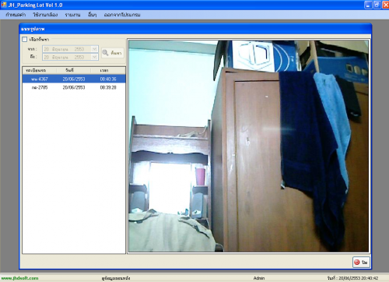Viewport: 389px width, 282px height.
Task: Click the JH_Parking Lot title bar app icon
Action: point(4,5)
